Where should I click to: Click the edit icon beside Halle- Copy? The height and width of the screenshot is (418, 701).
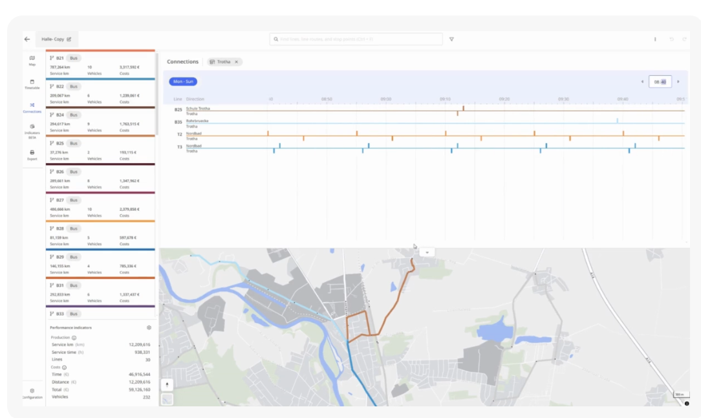click(69, 39)
